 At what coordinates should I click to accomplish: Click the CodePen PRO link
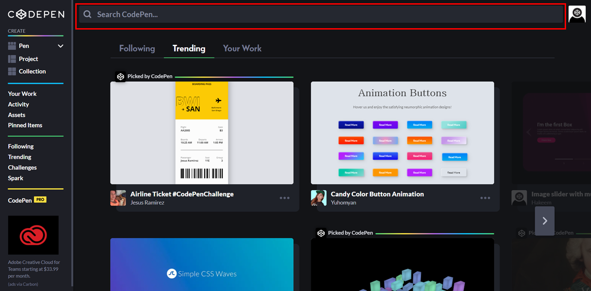pos(27,200)
